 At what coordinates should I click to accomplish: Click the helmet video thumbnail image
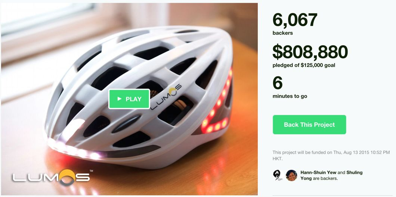pos(129,99)
